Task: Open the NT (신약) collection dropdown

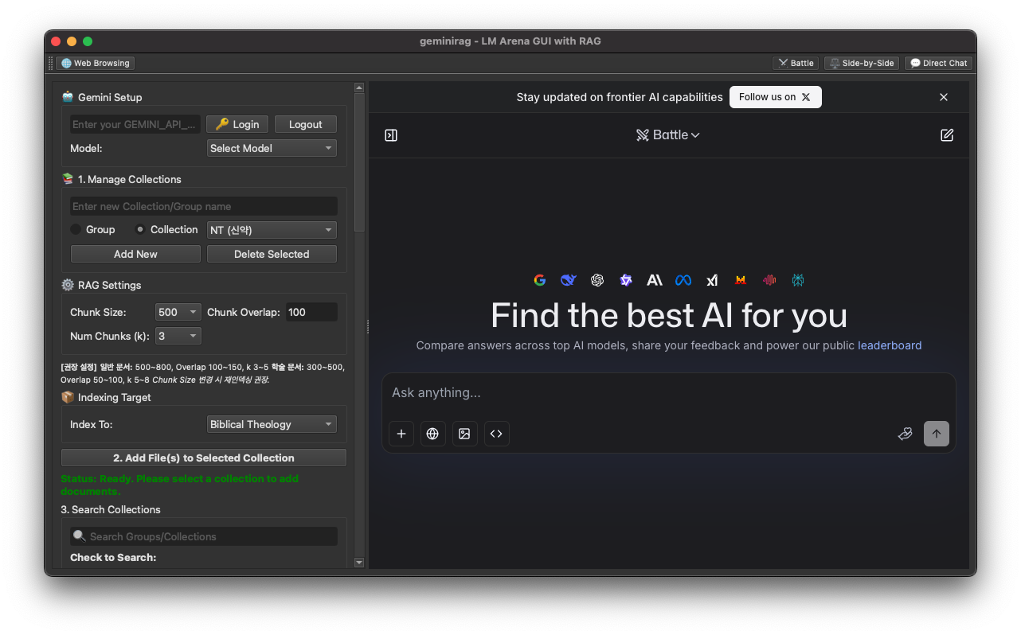Action: pos(272,230)
